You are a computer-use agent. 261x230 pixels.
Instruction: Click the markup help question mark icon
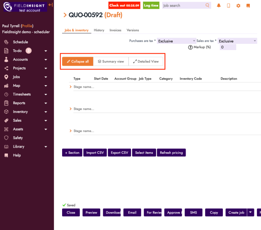(x=191, y=47)
